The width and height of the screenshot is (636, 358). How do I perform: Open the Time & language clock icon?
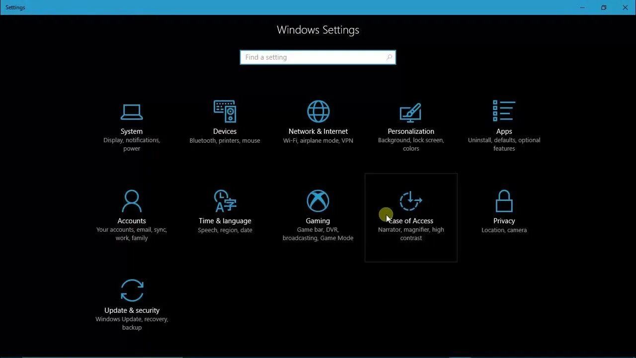[225, 201]
